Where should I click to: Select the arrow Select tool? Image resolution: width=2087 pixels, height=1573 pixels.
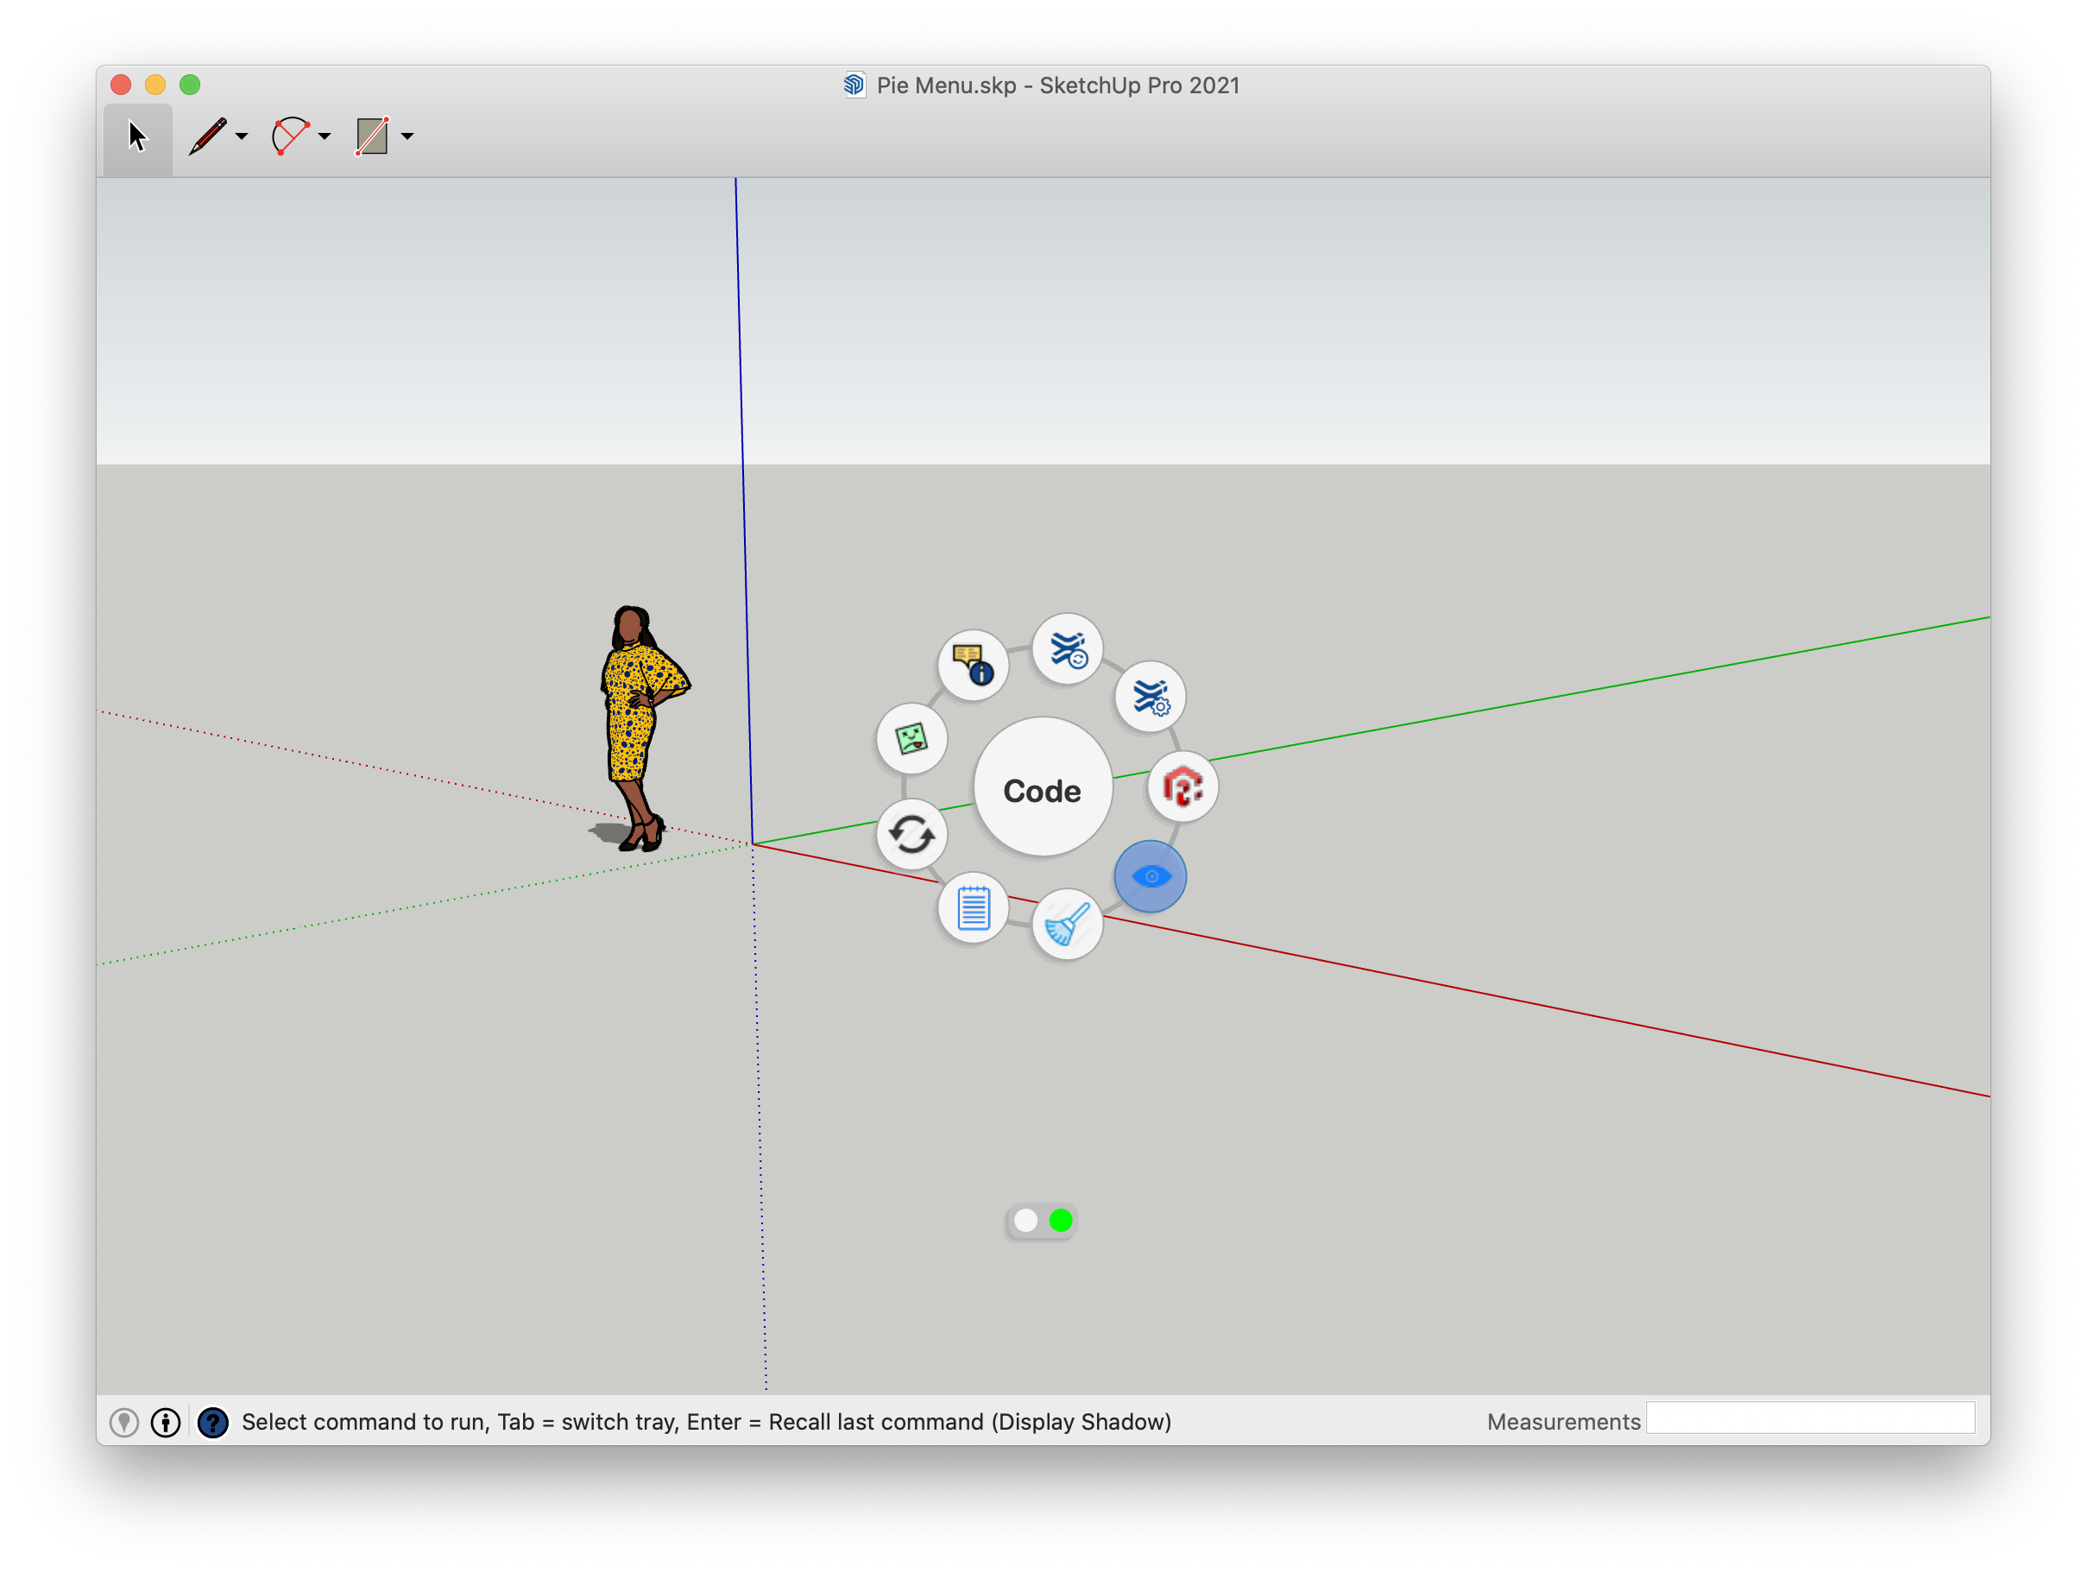(138, 136)
